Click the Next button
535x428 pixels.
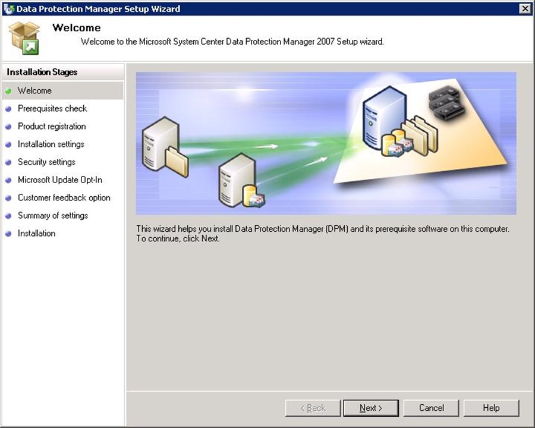[x=371, y=408]
